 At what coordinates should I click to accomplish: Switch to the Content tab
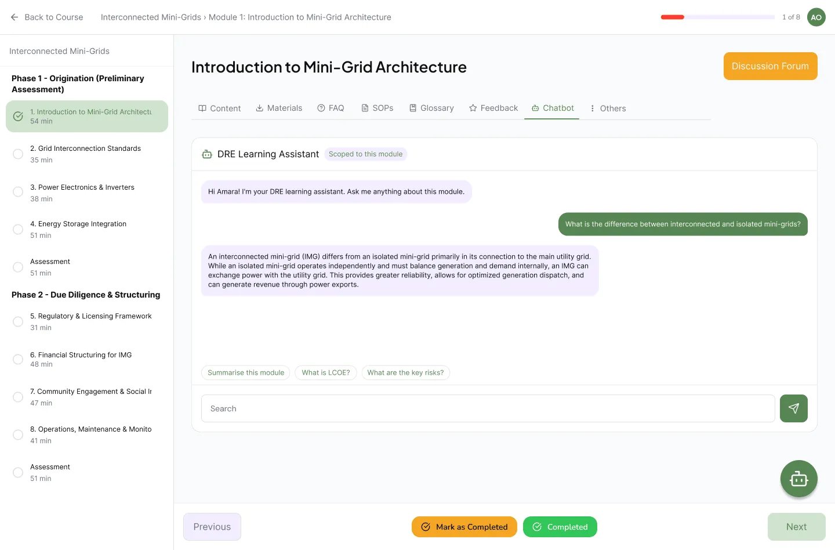click(x=220, y=108)
